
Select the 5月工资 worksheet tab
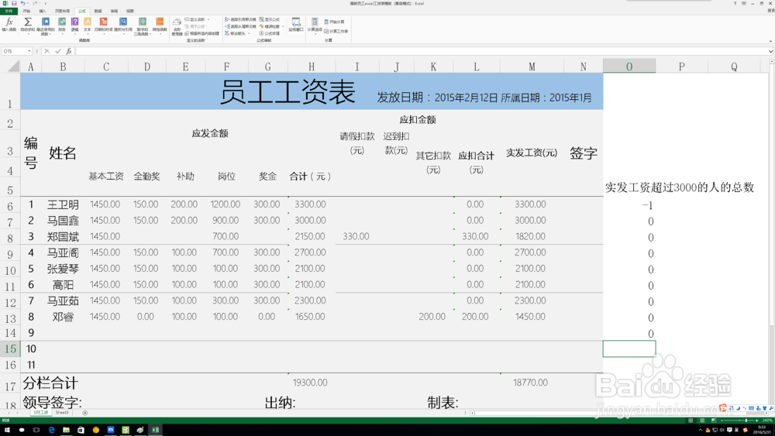point(40,412)
